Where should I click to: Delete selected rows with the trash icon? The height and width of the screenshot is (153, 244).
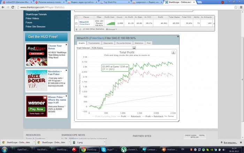(76, 29)
